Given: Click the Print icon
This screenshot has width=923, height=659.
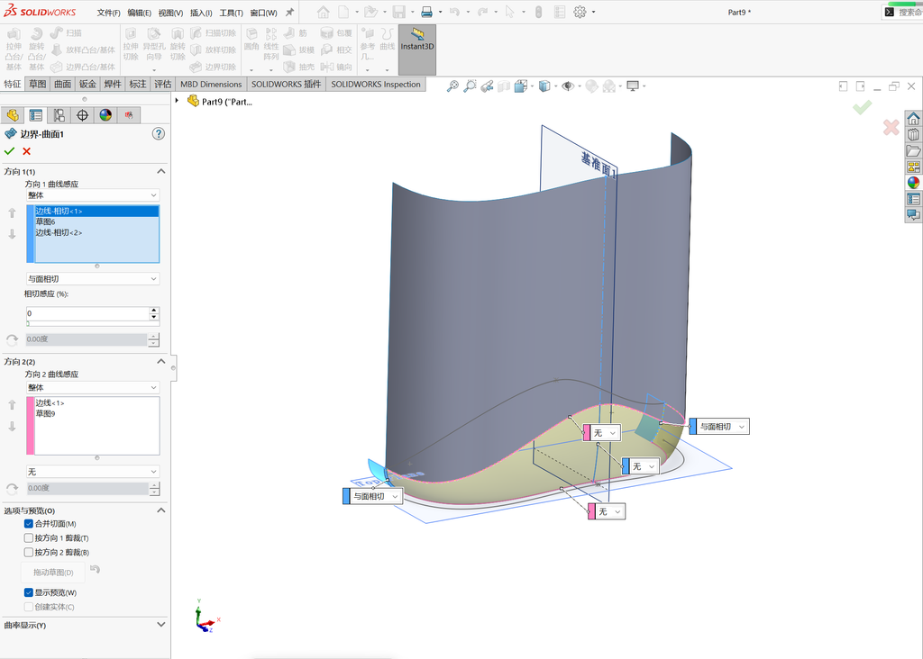Looking at the screenshot, I should pyautogui.click(x=426, y=12).
